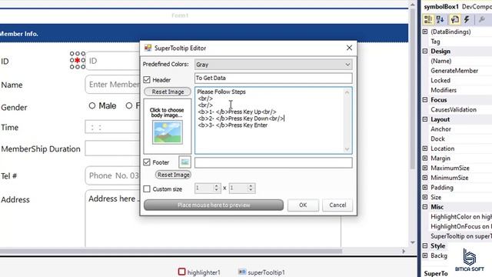Image resolution: width=492 pixels, height=277 pixels.
Task: Select Locked property row
Action: pyautogui.click(x=457, y=80)
